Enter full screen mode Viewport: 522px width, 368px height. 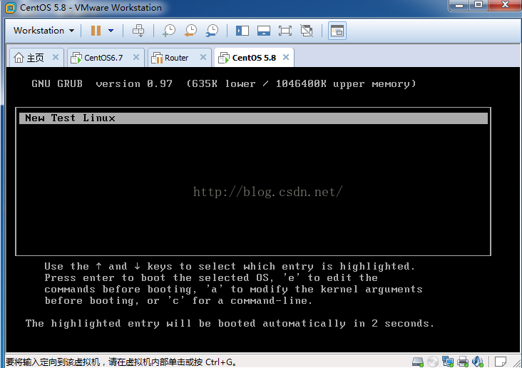pyautogui.click(x=285, y=31)
